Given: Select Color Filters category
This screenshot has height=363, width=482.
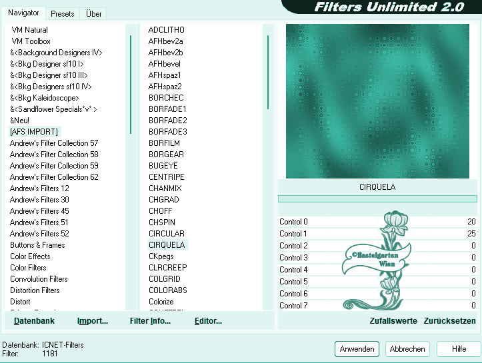Looking at the screenshot, I should click(x=28, y=268).
